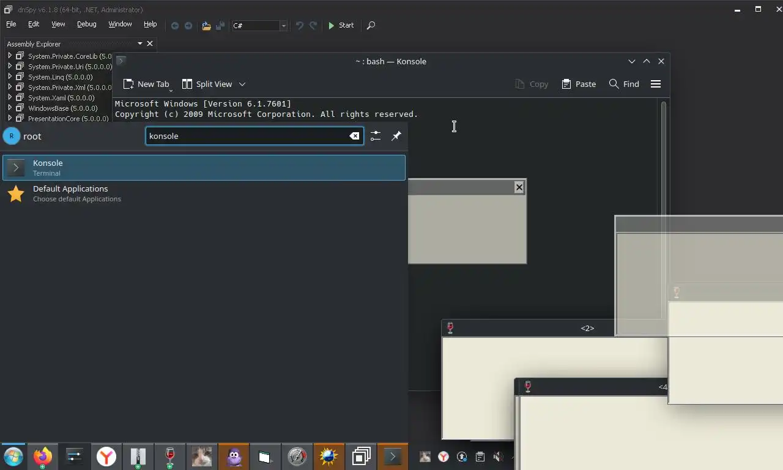This screenshot has width=783, height=470.
Task: Expand System.Xaml assembly node
Action: (x=10, y=97)
